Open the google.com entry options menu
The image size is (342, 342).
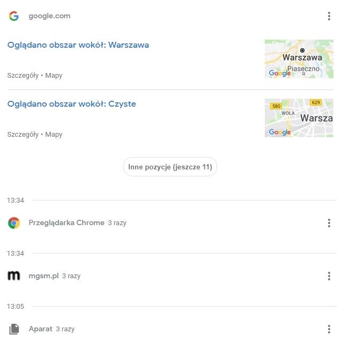tap(329, 16)
